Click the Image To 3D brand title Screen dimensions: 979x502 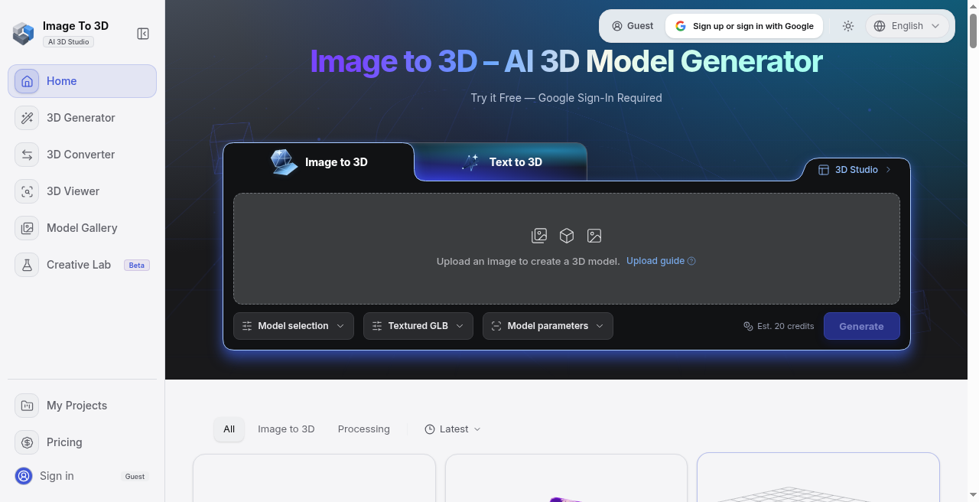pos(76,26)
